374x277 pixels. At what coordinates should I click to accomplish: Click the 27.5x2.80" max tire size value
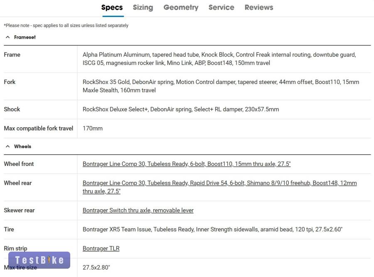click(96, 267)
